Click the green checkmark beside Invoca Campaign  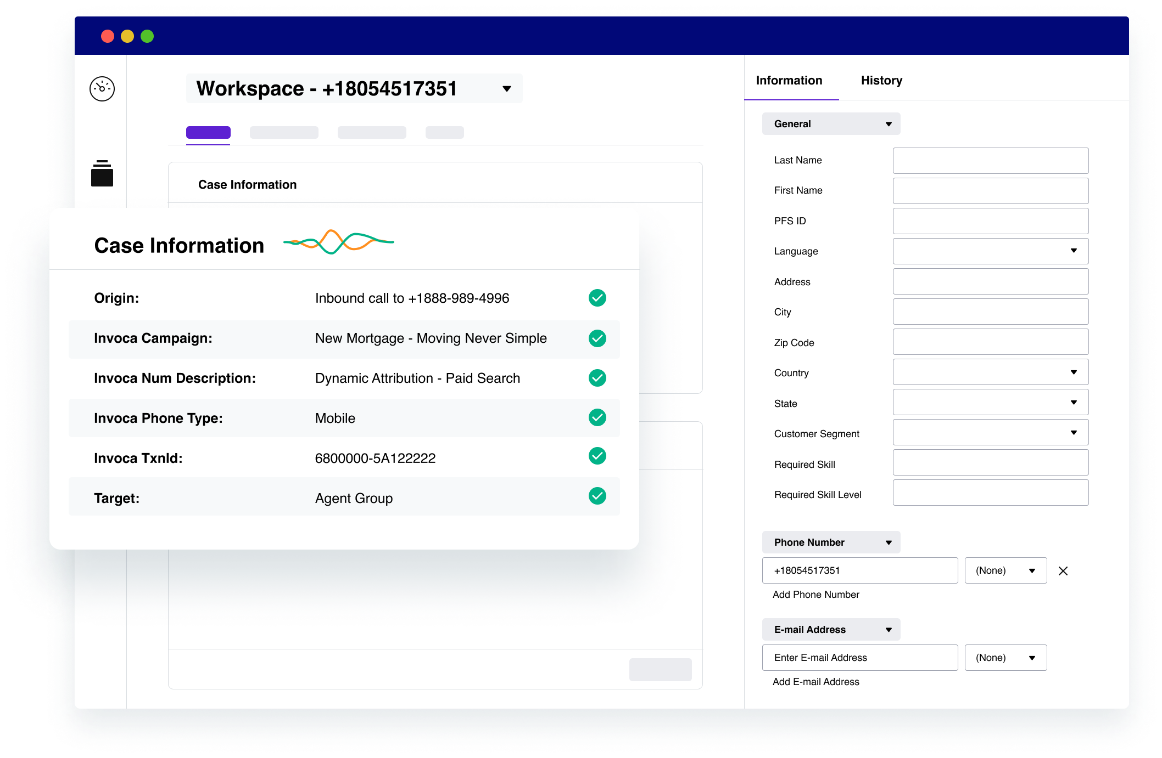coord(597,338)
